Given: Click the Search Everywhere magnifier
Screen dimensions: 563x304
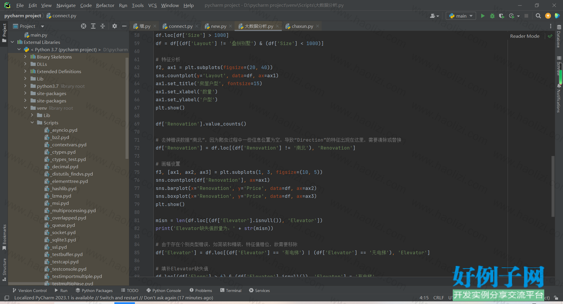Looking at the screenshot, I should pos(538,16).
